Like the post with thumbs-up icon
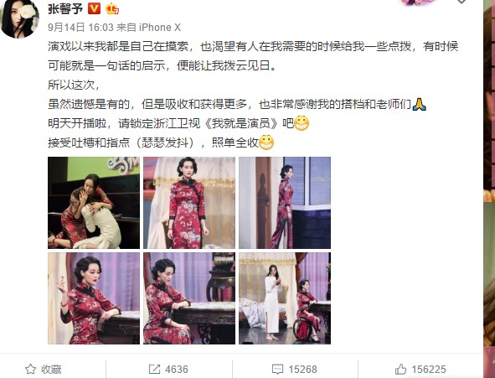The width and height of the screenshot is (495, 378). coord(400,369)
